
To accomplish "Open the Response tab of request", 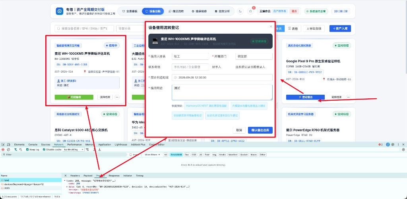I will tap(114, 176).
